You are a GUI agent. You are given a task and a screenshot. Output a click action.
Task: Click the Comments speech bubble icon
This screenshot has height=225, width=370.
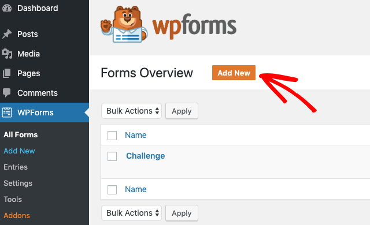tap(7, 93)
